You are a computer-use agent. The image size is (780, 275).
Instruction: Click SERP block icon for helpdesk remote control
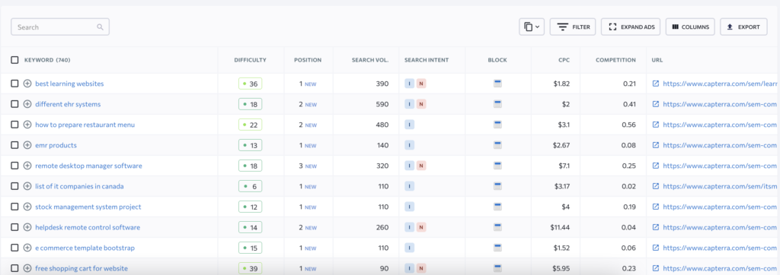pyautogui.click(x=497, y=227)
